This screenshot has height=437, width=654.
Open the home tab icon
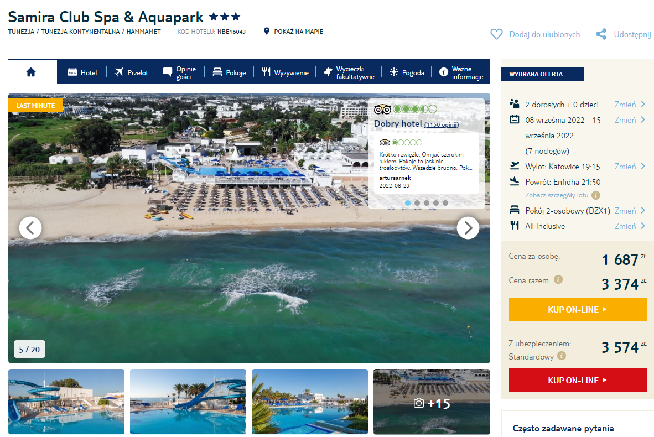tap(31, 72)
